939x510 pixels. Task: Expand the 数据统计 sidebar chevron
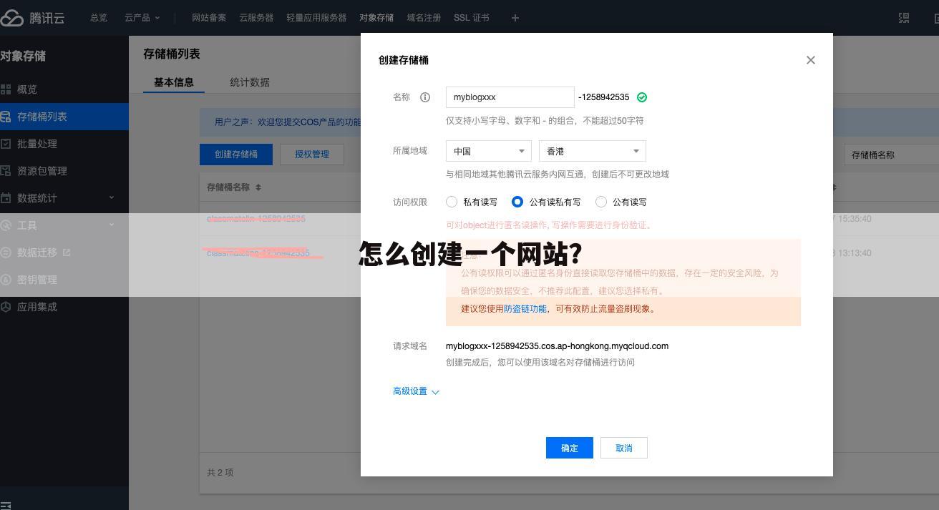click(x=112, y=197)
